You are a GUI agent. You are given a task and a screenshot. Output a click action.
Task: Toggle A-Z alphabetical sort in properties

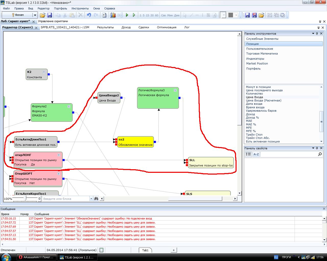[x=256, y=154]
